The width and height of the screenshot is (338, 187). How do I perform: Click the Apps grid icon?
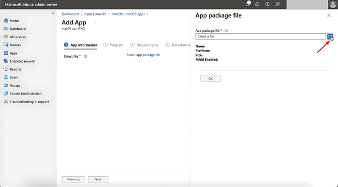tap(6, 53)
